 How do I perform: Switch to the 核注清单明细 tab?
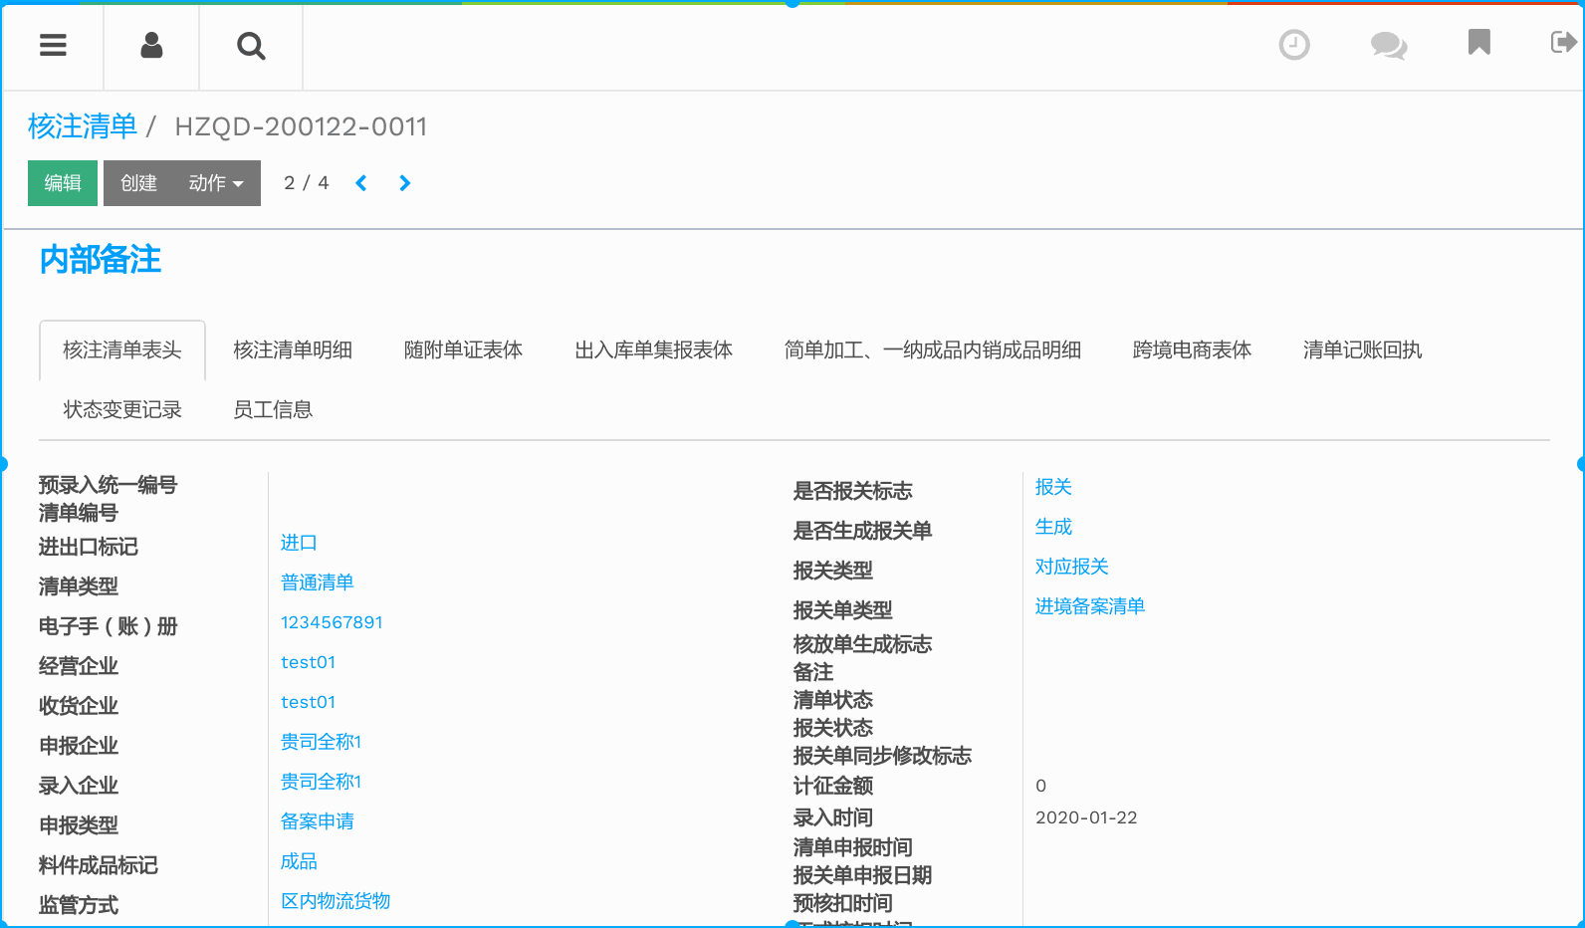(x=293, y=350)
